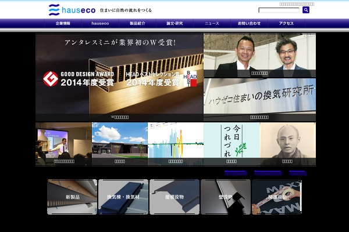Screen dimensions: 349x232
Task: Select お問い合わせ in the navigation bar
Action: click(x=249, y=23)
